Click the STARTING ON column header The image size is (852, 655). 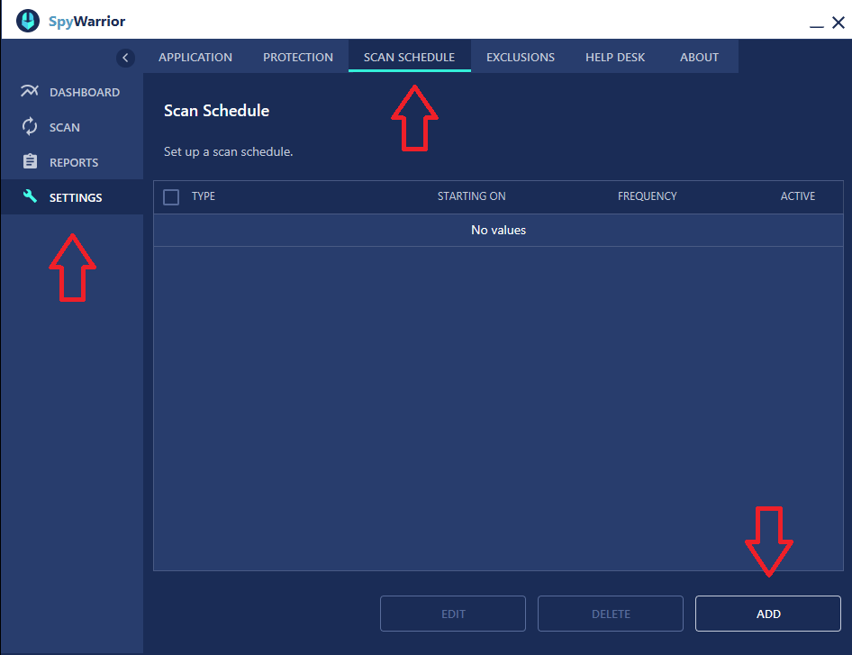coord(471,196)
